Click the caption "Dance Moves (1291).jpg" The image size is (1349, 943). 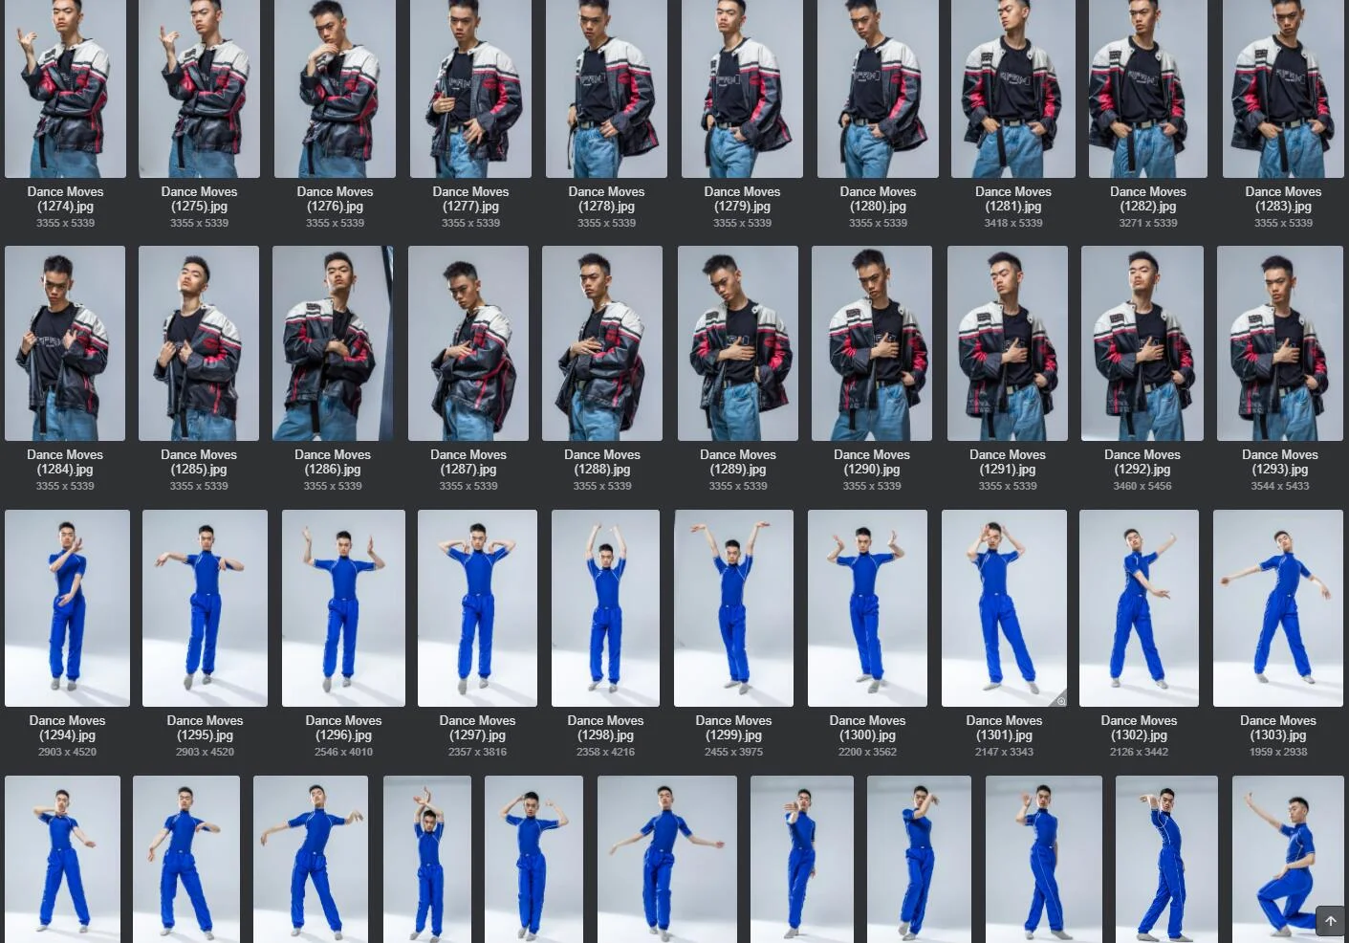[1008, 462]
